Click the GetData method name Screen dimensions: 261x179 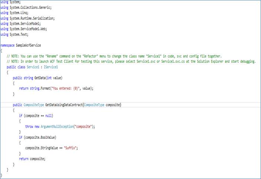click(x=40, y=78)
